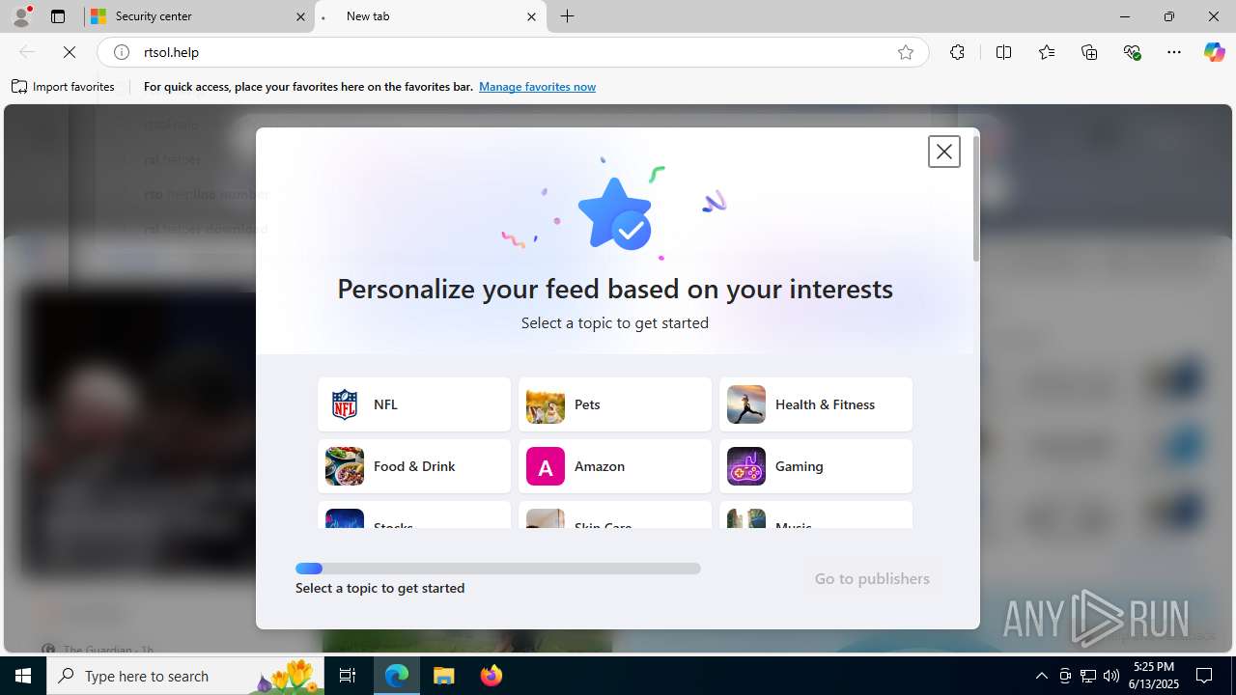Open a new browser tab
Image resolution: width=1236 pixels, height=695 pixels.
tap(568, 16)
